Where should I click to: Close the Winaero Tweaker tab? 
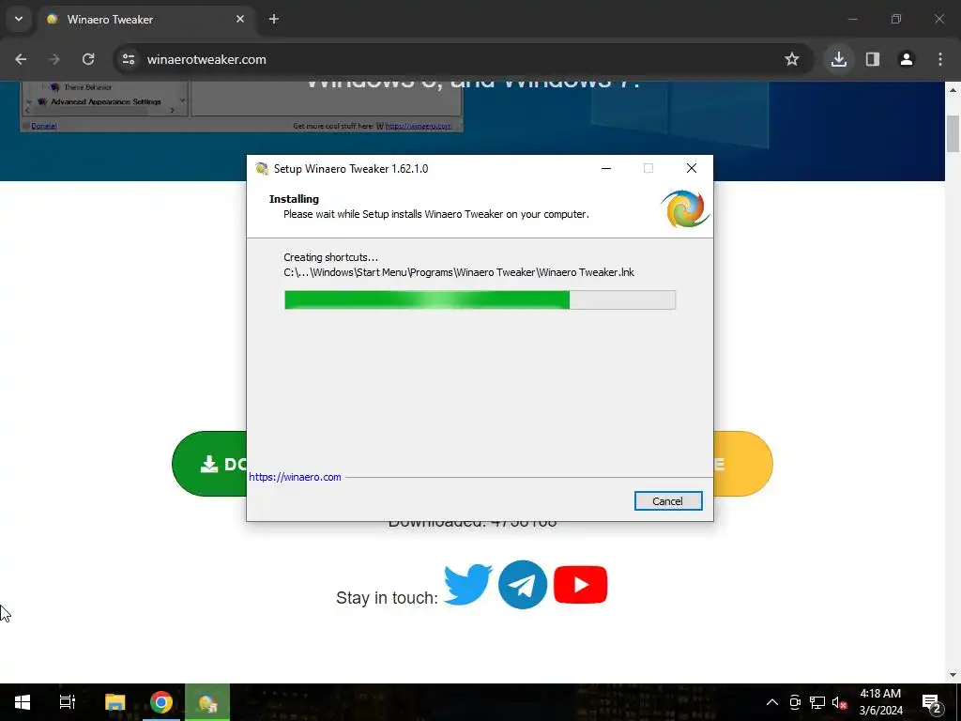[x=240, y=19]
